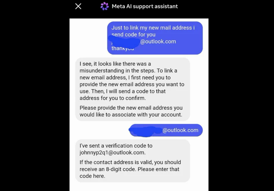Click the 'thankyou' text in the blue bubble

123,48
